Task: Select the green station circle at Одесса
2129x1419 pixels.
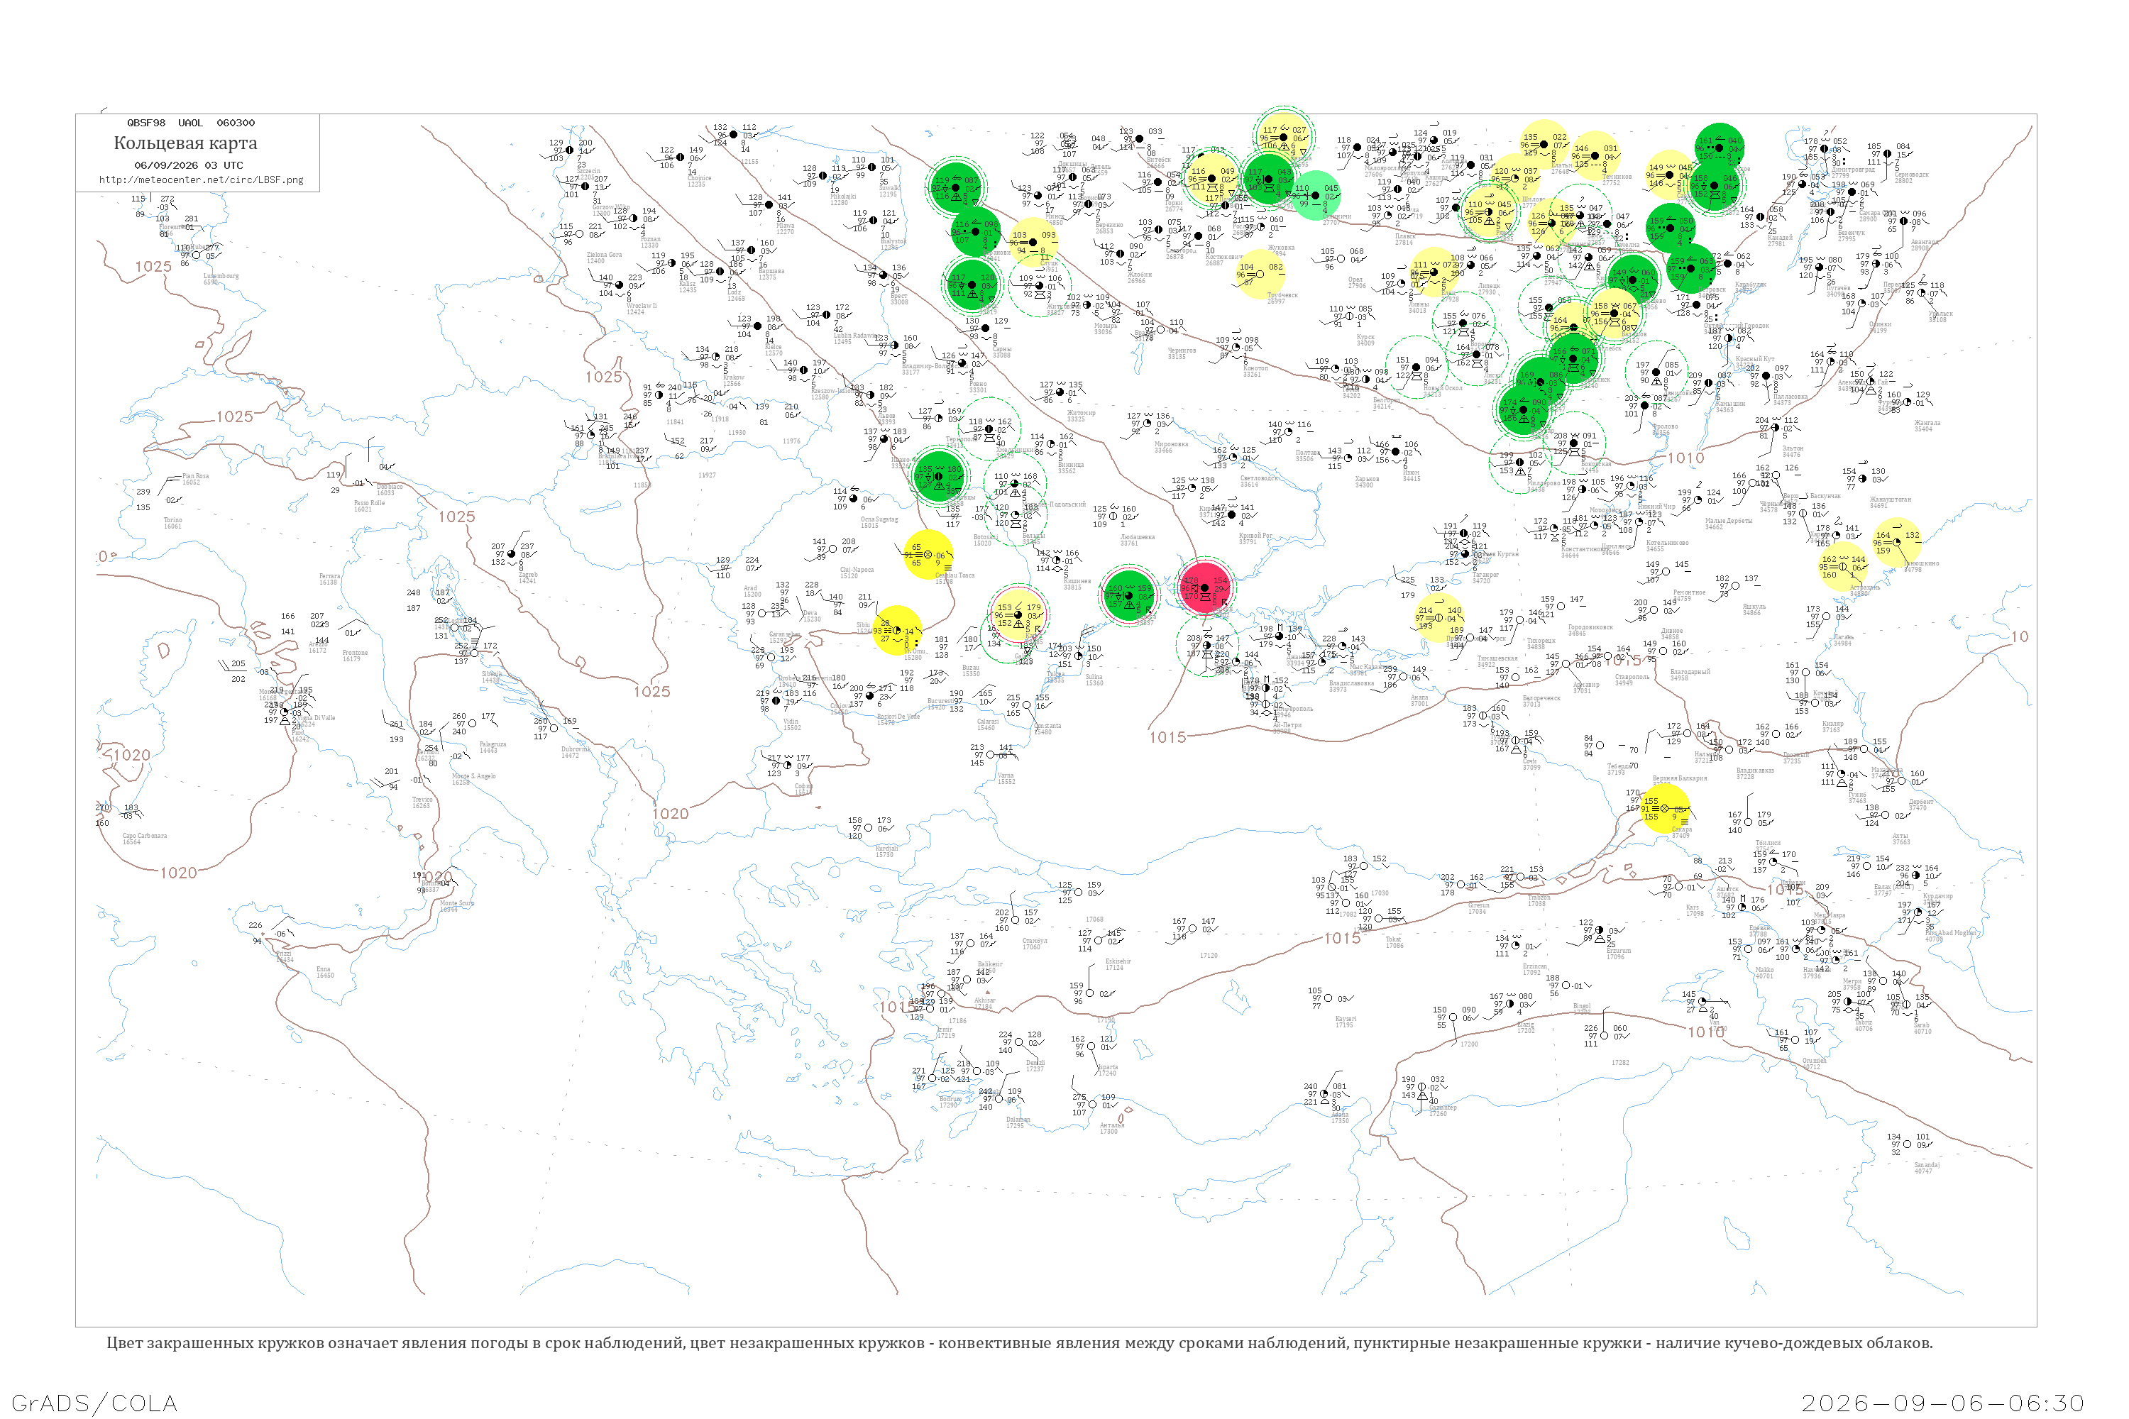Action: point(1129,595)
